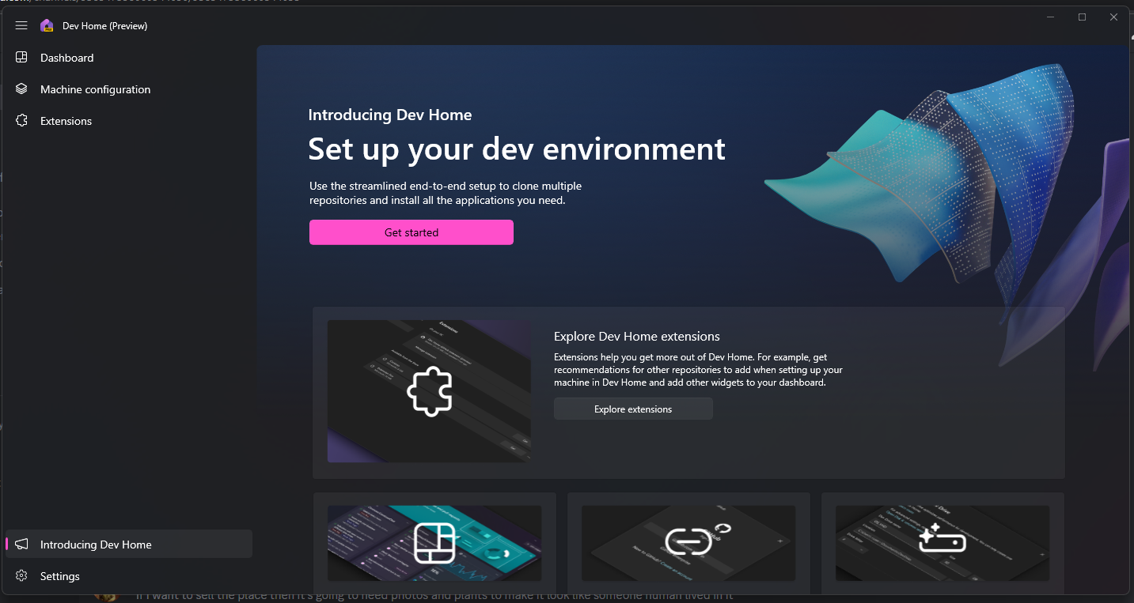Click the Dev Home app logo
1134x603 pixels.
point(47,26)
